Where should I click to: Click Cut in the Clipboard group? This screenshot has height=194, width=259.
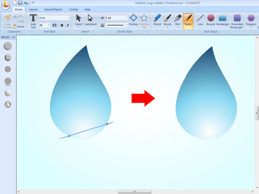pyautogui.click(x=18, y=16)
